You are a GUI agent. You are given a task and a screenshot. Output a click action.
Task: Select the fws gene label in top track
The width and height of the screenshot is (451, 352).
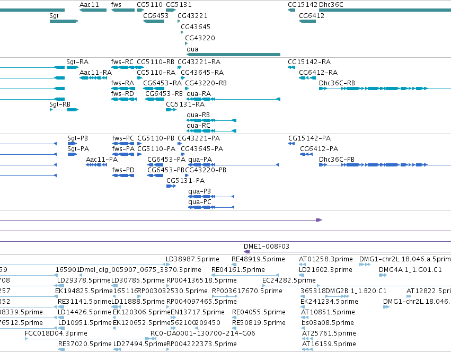pyautogui.click(x=116, y=5)
